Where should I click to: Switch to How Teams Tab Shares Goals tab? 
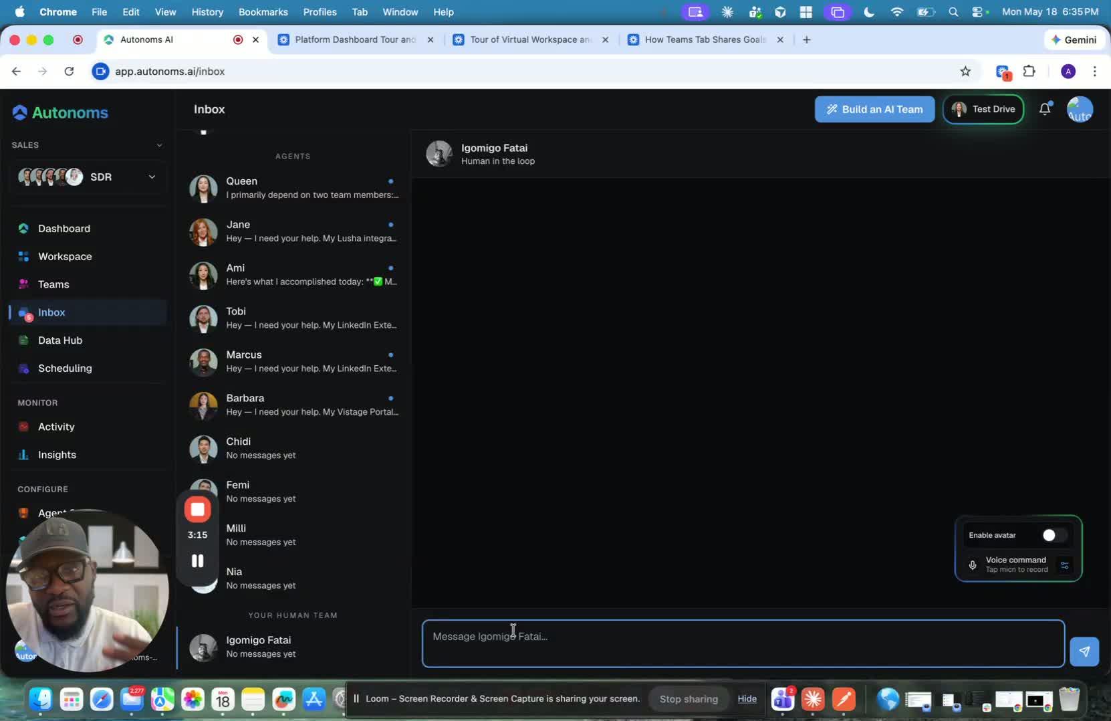705,40
